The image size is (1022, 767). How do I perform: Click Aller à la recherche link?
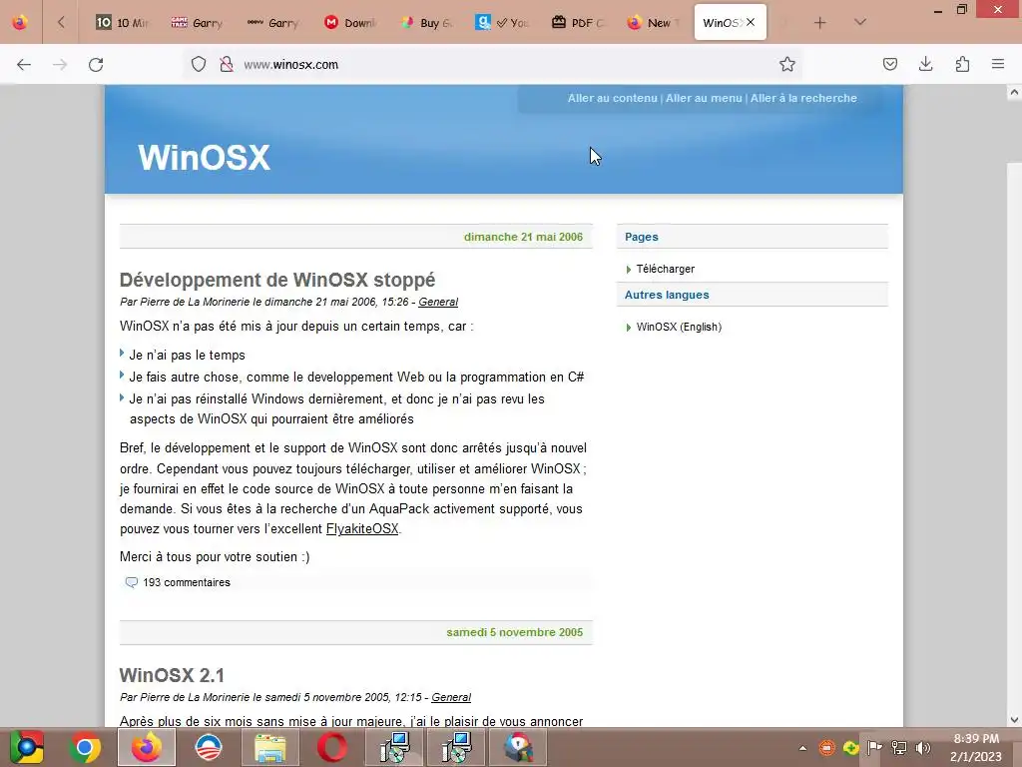tap(803, 98)
